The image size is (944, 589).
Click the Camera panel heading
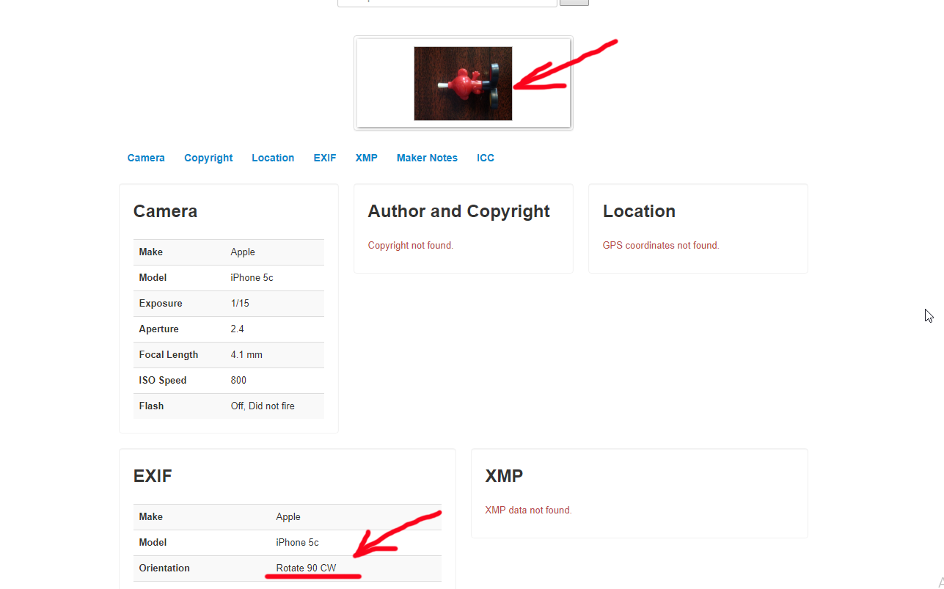(x=165, y=211)
